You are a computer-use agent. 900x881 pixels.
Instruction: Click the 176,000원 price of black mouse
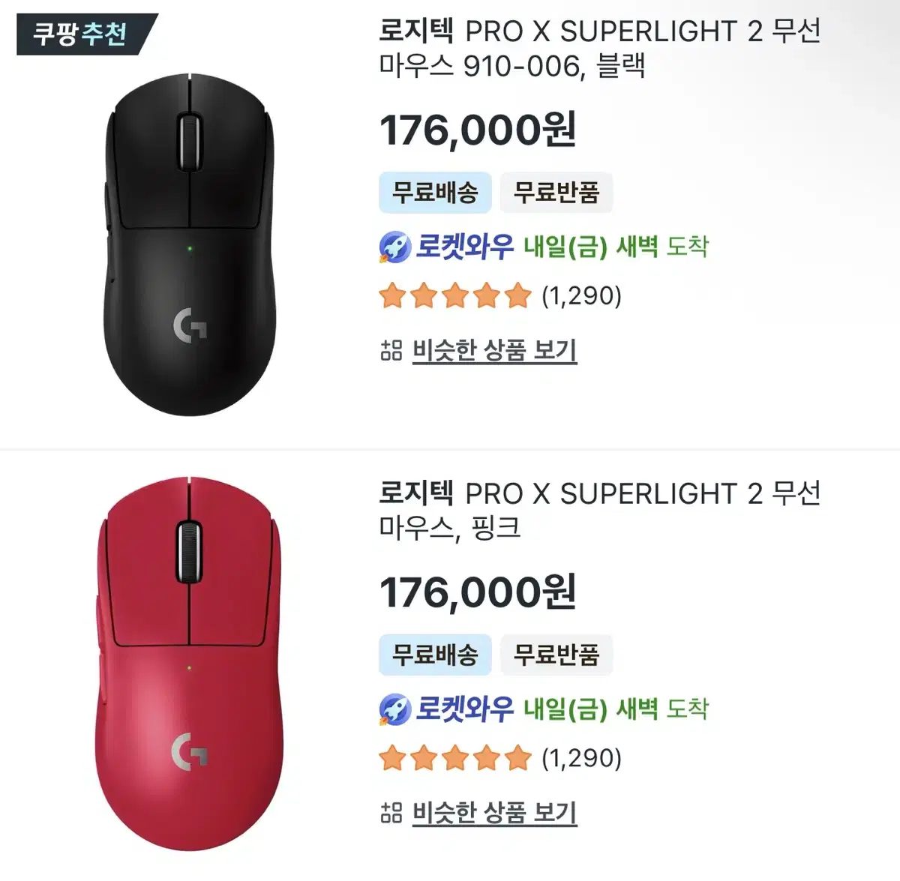[x=478, y=130]
